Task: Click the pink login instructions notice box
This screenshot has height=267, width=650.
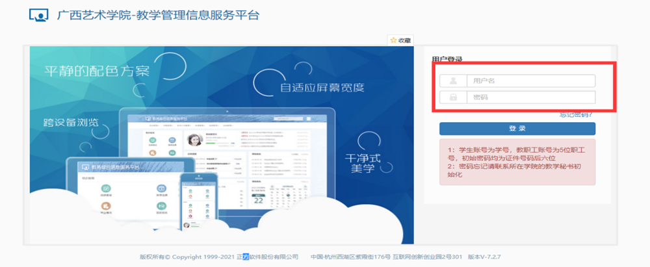Action: pos(517,162)
